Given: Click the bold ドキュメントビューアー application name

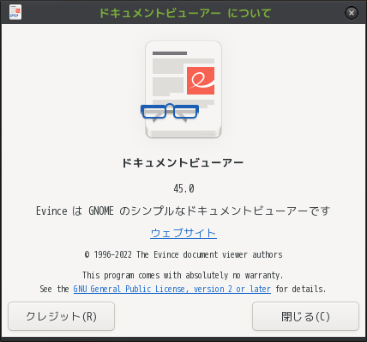Looking at the screenshot, I should [x=183, y=162].
